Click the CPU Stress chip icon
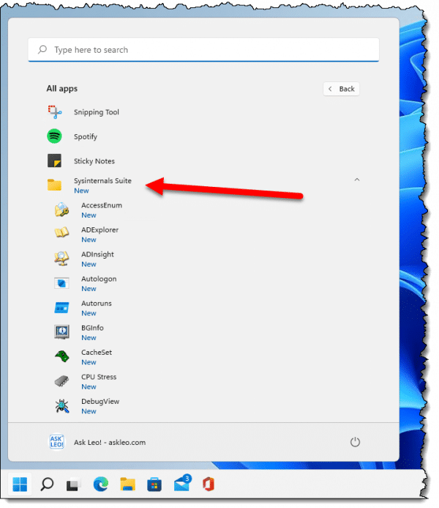439x508 pixels. [61, 381]
